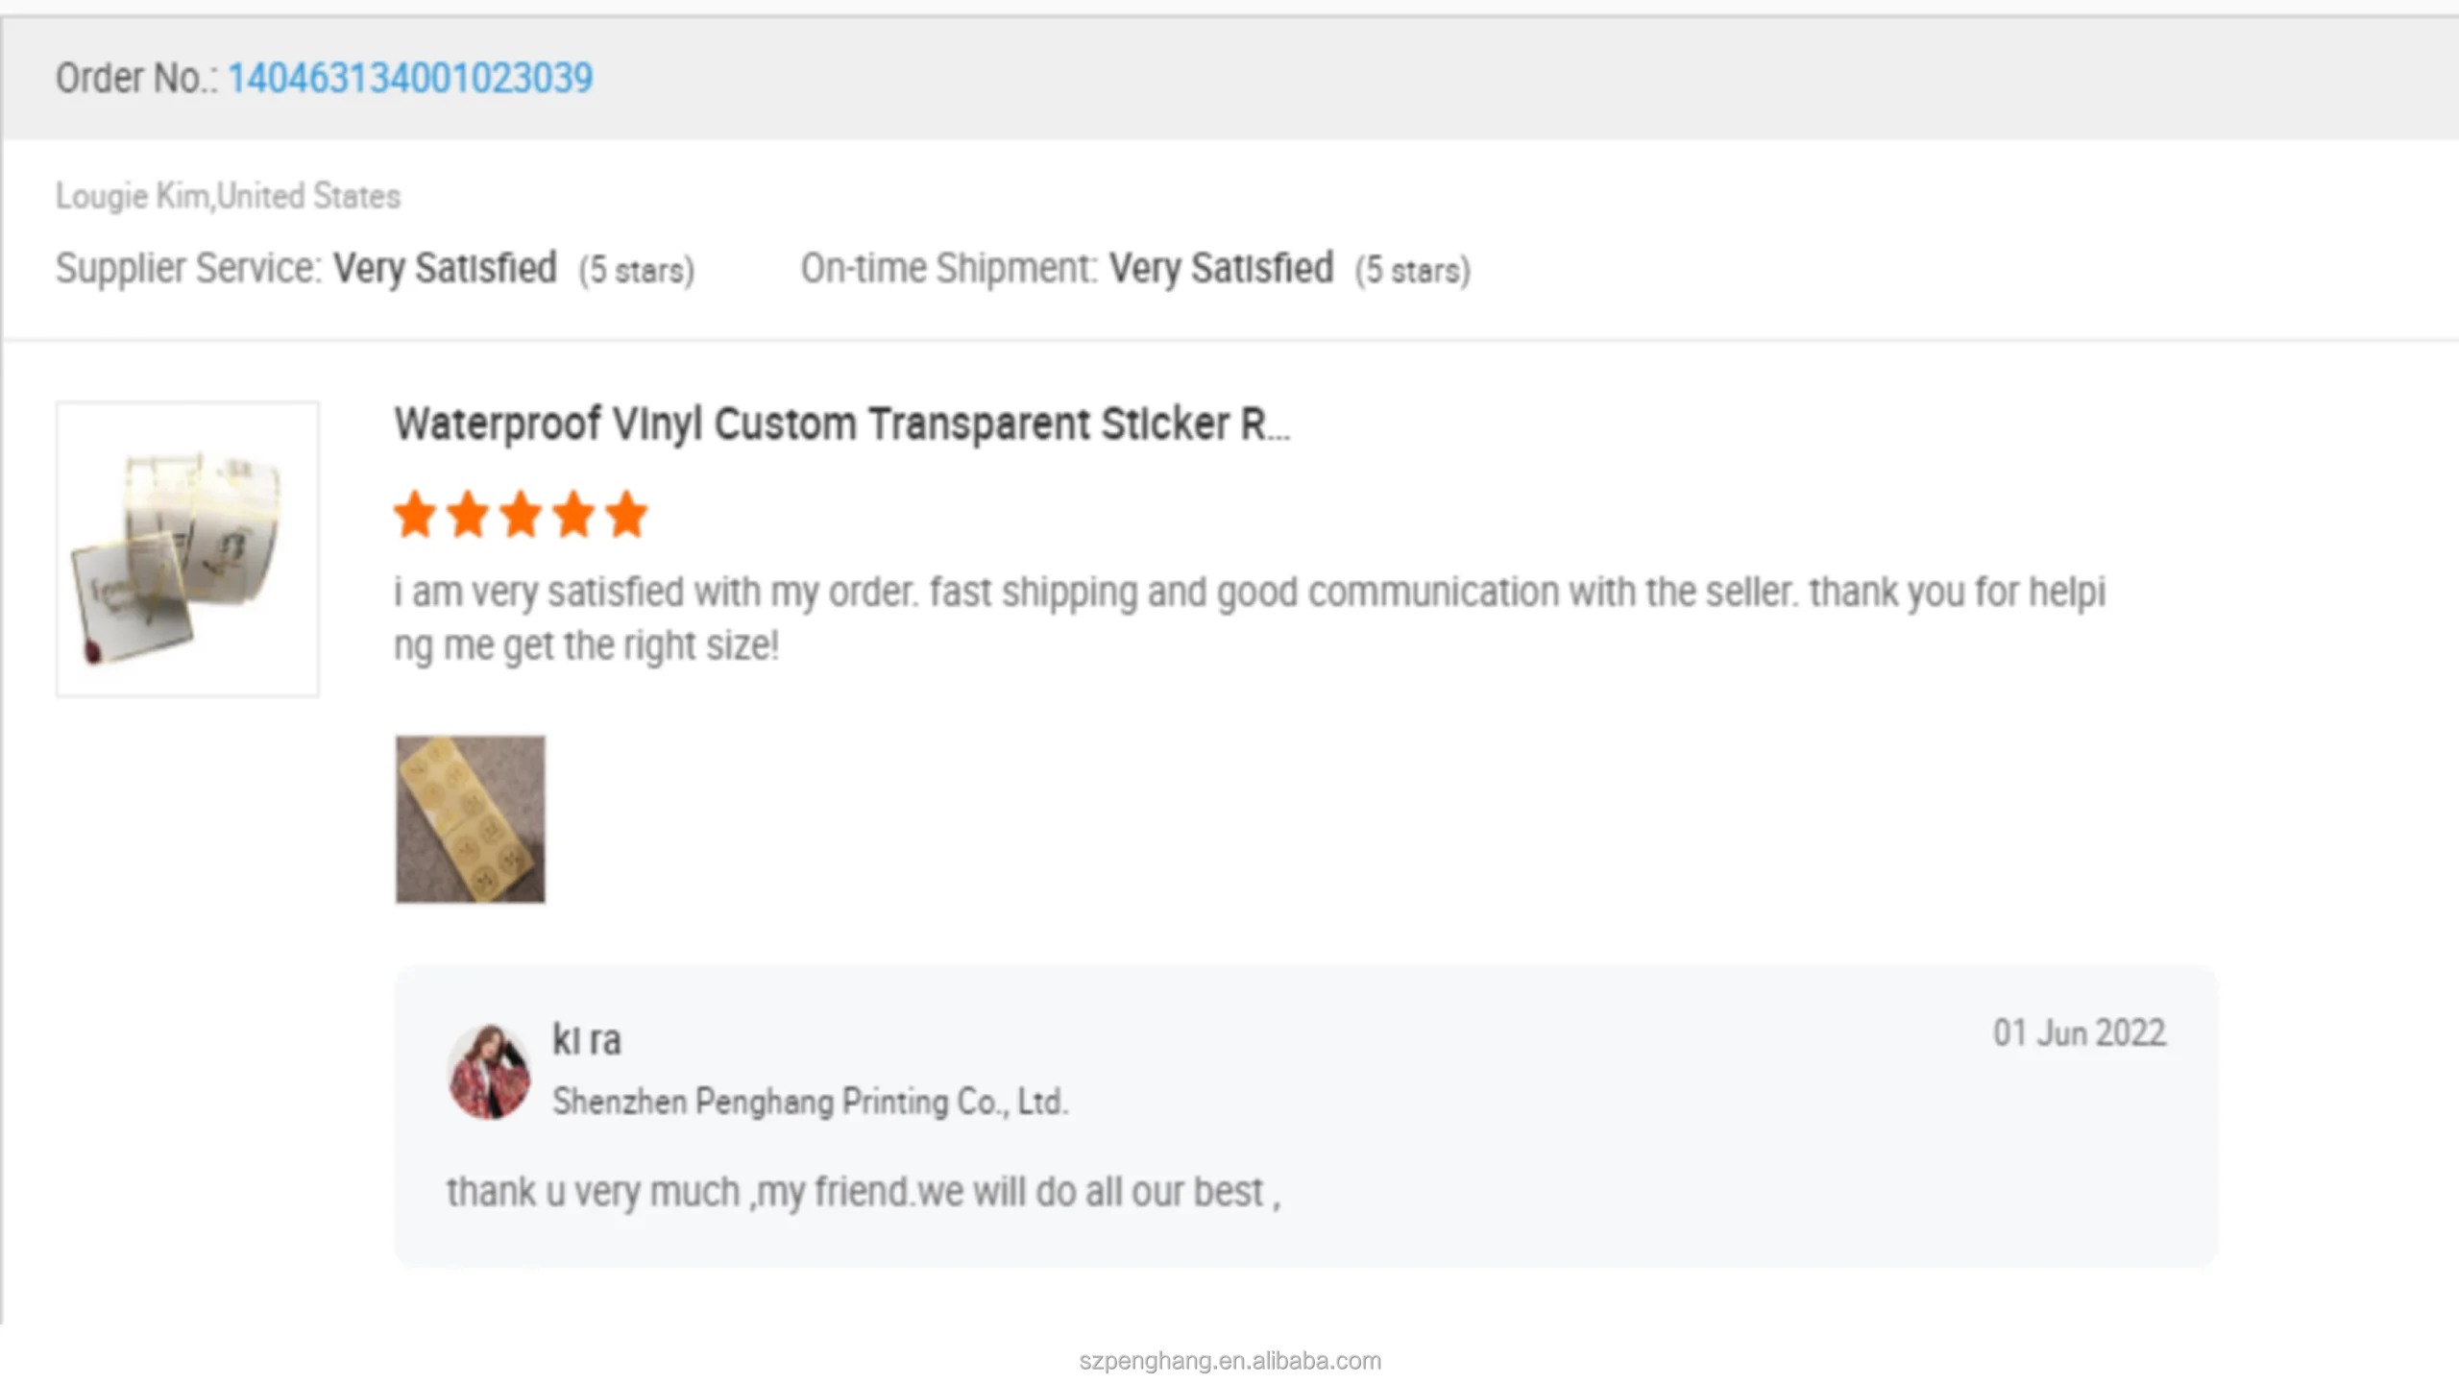Click the third orange rating star
Viewport: 2459px width, 1383px height.
pos(521,514)
